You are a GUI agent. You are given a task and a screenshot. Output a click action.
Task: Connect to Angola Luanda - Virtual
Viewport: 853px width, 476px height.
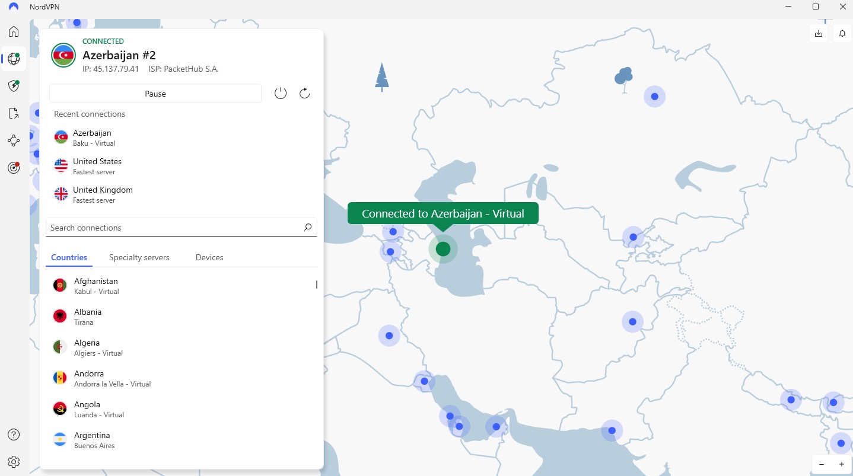click(x=180, y=409)
